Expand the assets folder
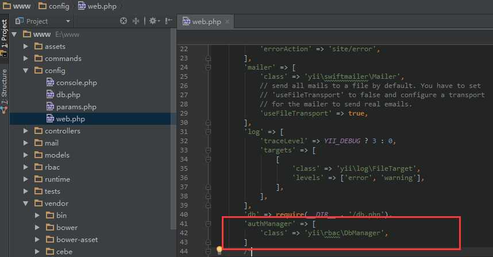 [x=26, y=46]
